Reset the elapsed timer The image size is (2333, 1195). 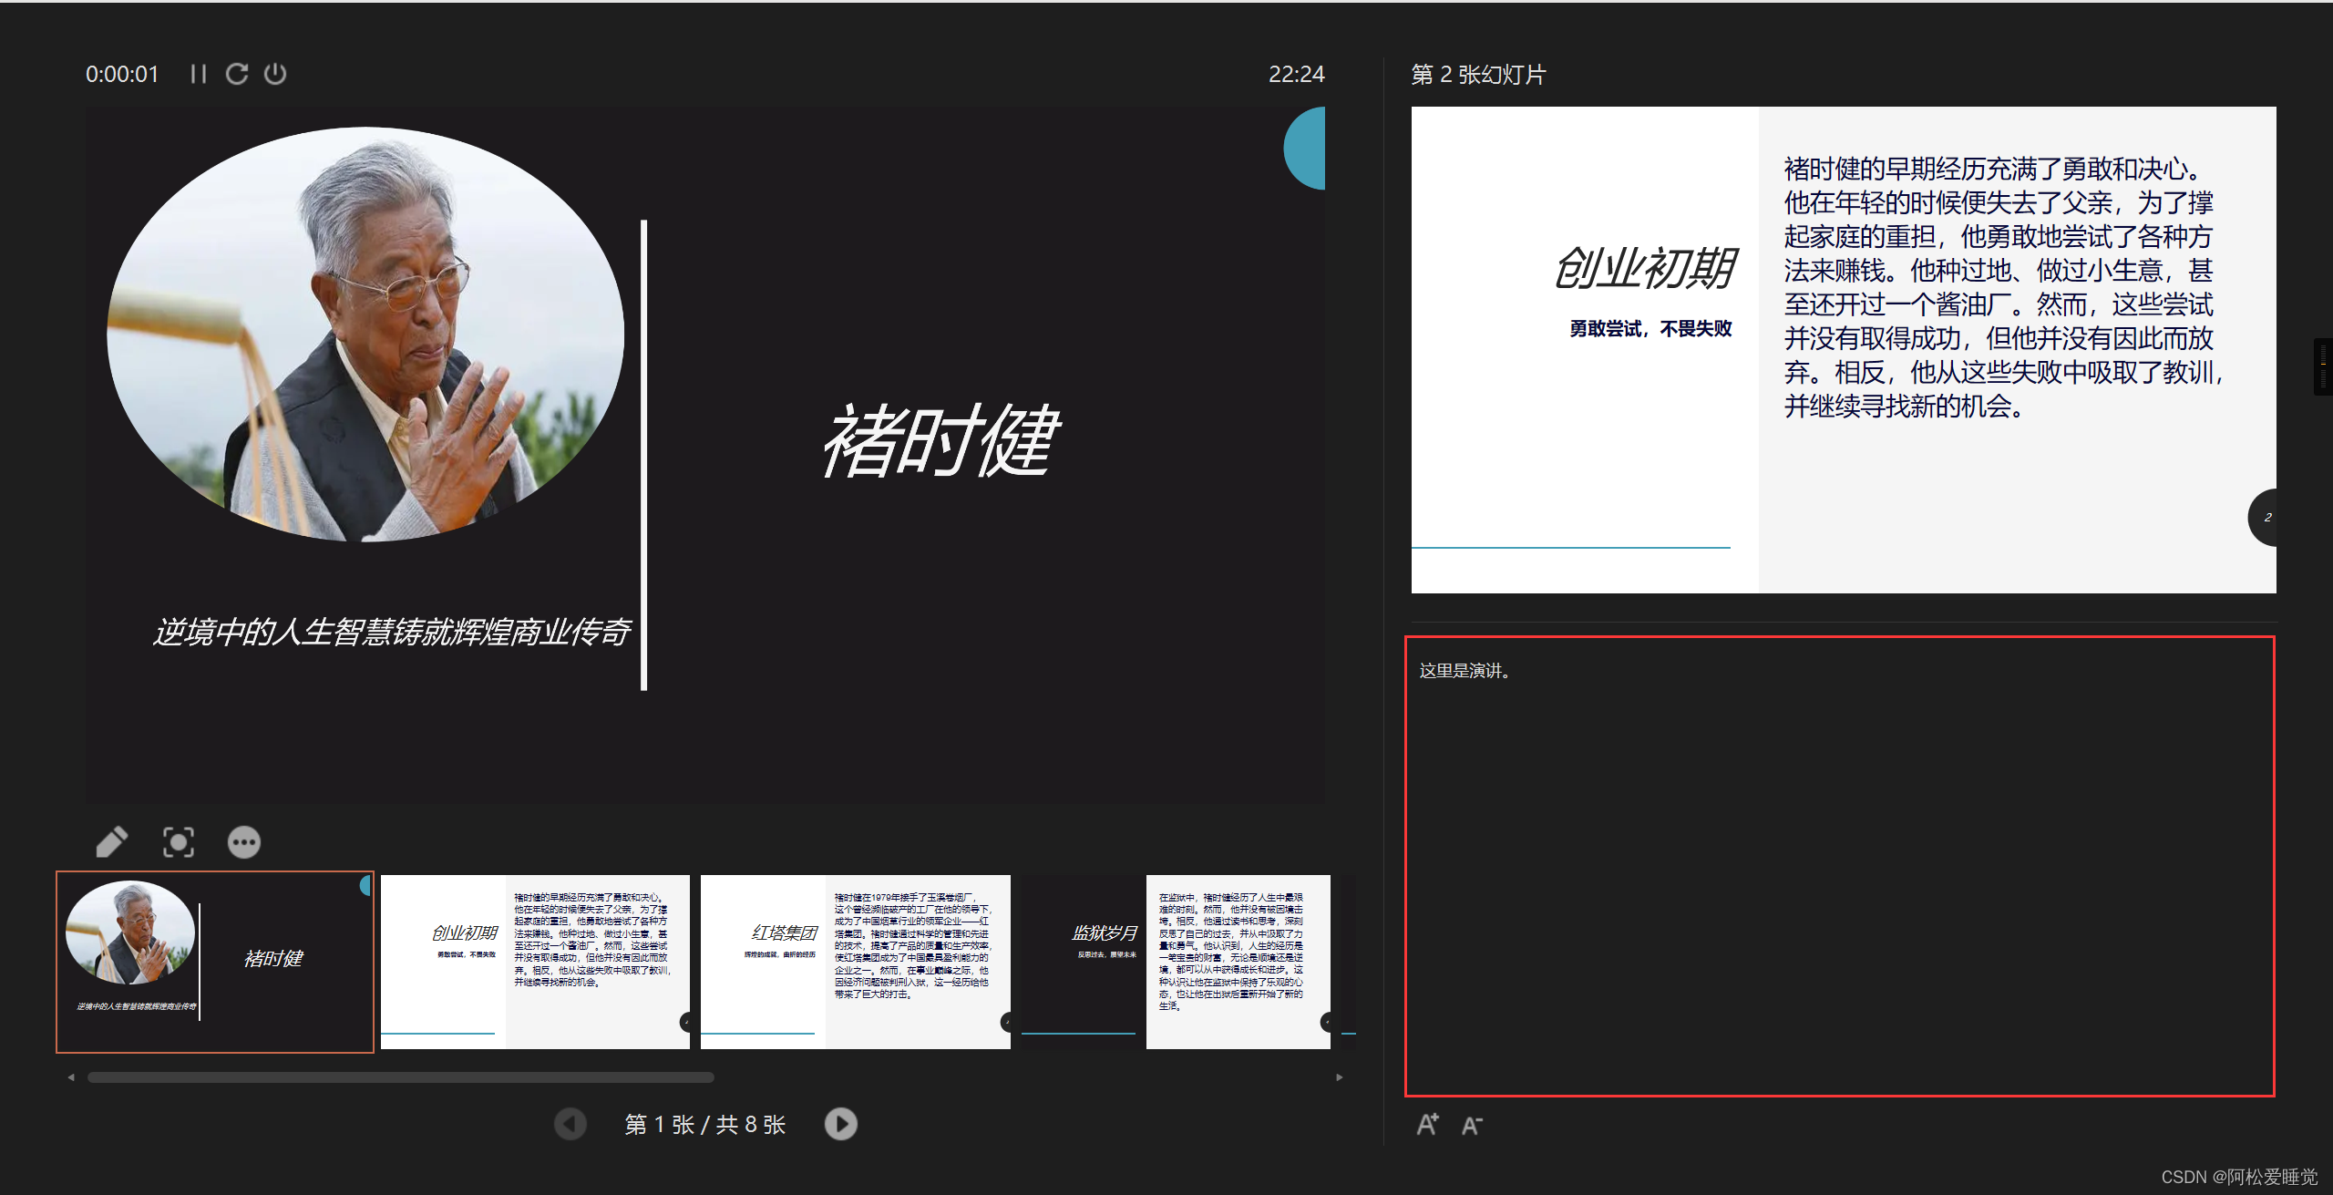(237, 74)
